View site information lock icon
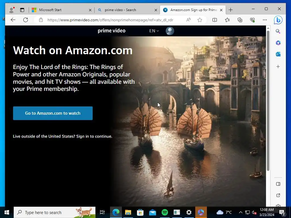Viewport: 291px width, 218px height. tap(41, 20)
